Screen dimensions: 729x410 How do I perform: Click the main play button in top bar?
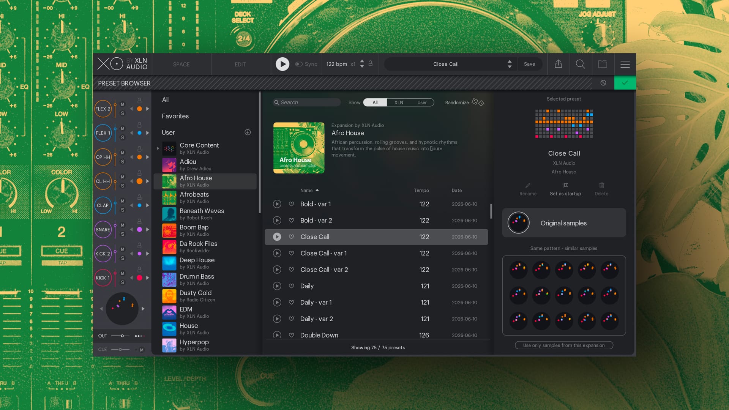[282, 64]
